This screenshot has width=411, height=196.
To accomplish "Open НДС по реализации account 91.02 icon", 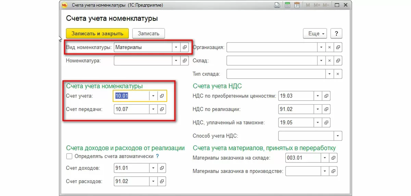I will coord(326,109).
